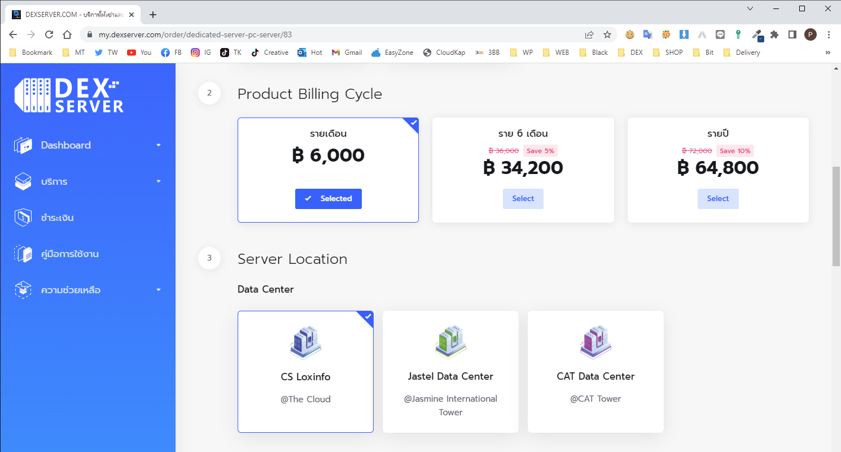This screenshot has height=452, width=841.
Task: Expand the Dashboard menu arrow
Action: click(159, 145)
